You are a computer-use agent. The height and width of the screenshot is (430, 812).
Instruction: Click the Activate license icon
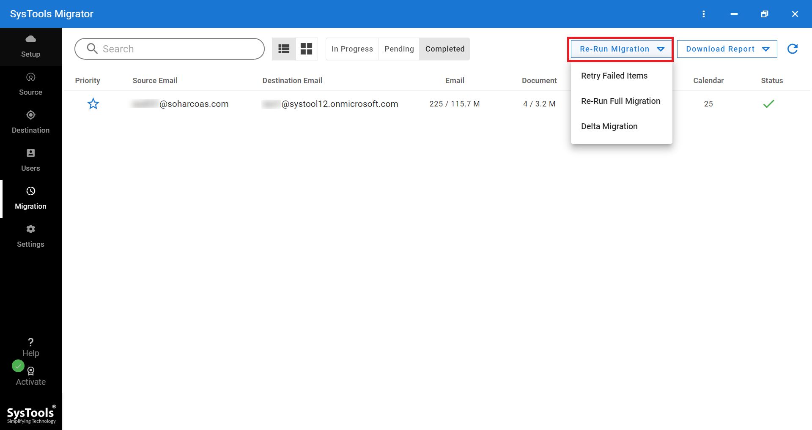click(x=30, y=371)
